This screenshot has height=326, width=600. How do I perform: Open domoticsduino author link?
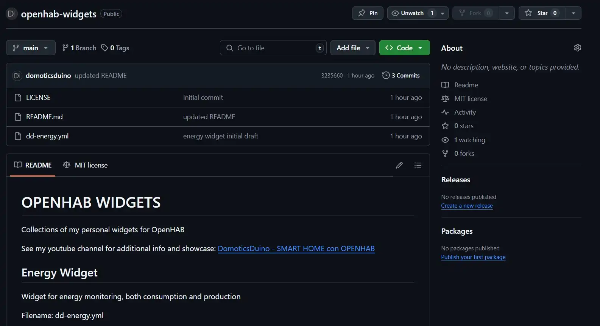[x=48, y=76]
